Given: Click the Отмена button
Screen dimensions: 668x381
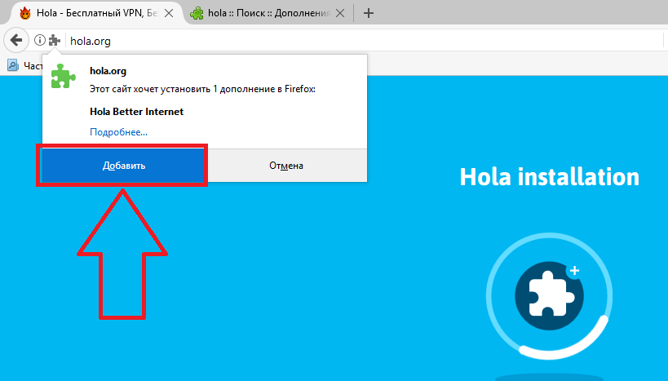Looking at the screenshot, I should coord(286,166).
